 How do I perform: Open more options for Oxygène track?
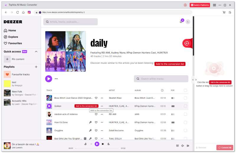pyautogui.click(x=102, y=131)
